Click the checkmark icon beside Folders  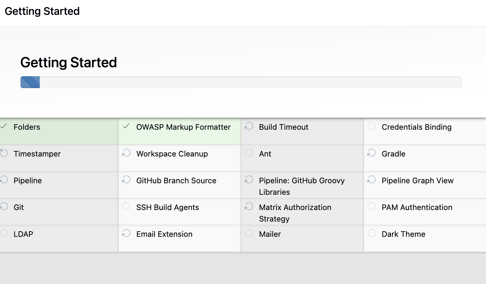[x=4, y=126]
